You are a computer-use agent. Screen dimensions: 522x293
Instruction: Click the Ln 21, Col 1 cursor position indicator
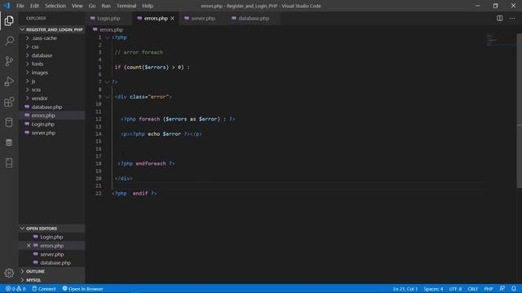point(405,289)
